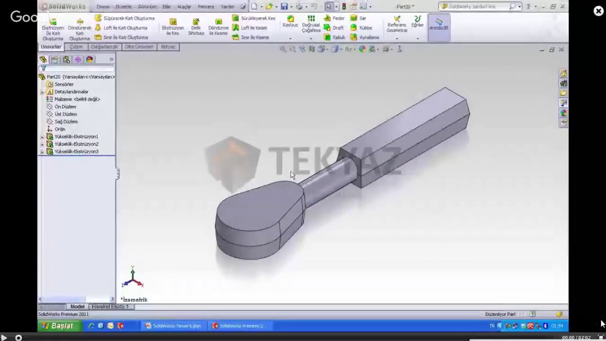The width and height of the screenshot is (606, 341).
Task: Switch to the Çizim tab
Action: click(x=76, y=47)
